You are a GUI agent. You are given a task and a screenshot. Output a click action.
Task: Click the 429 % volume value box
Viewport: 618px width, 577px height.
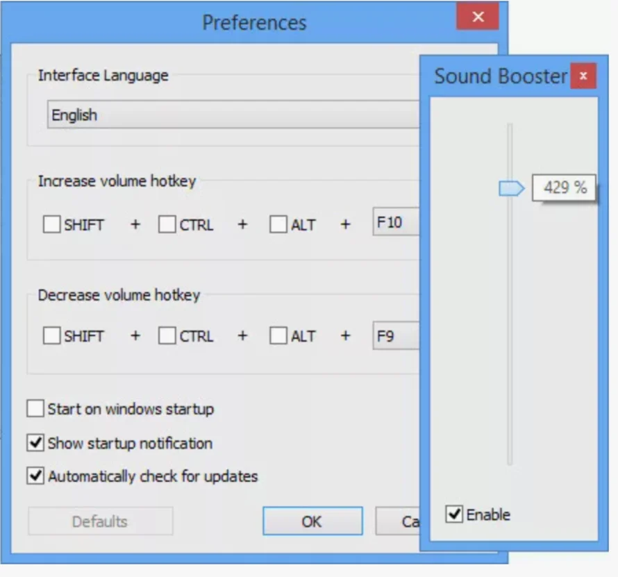564,187
